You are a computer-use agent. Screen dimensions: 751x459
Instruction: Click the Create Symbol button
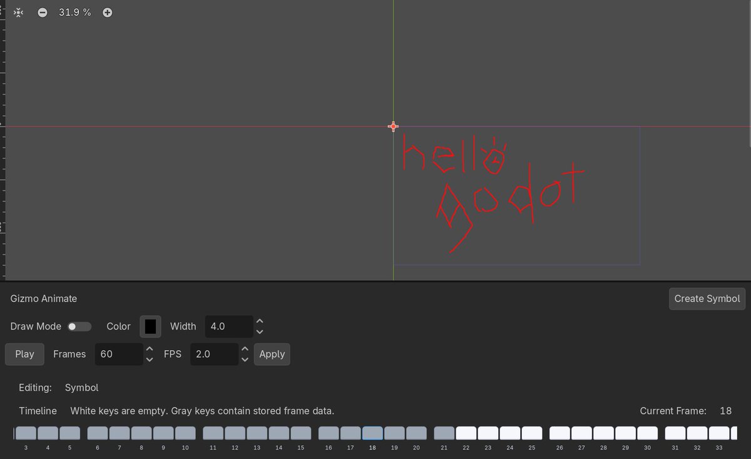point(707,298)
